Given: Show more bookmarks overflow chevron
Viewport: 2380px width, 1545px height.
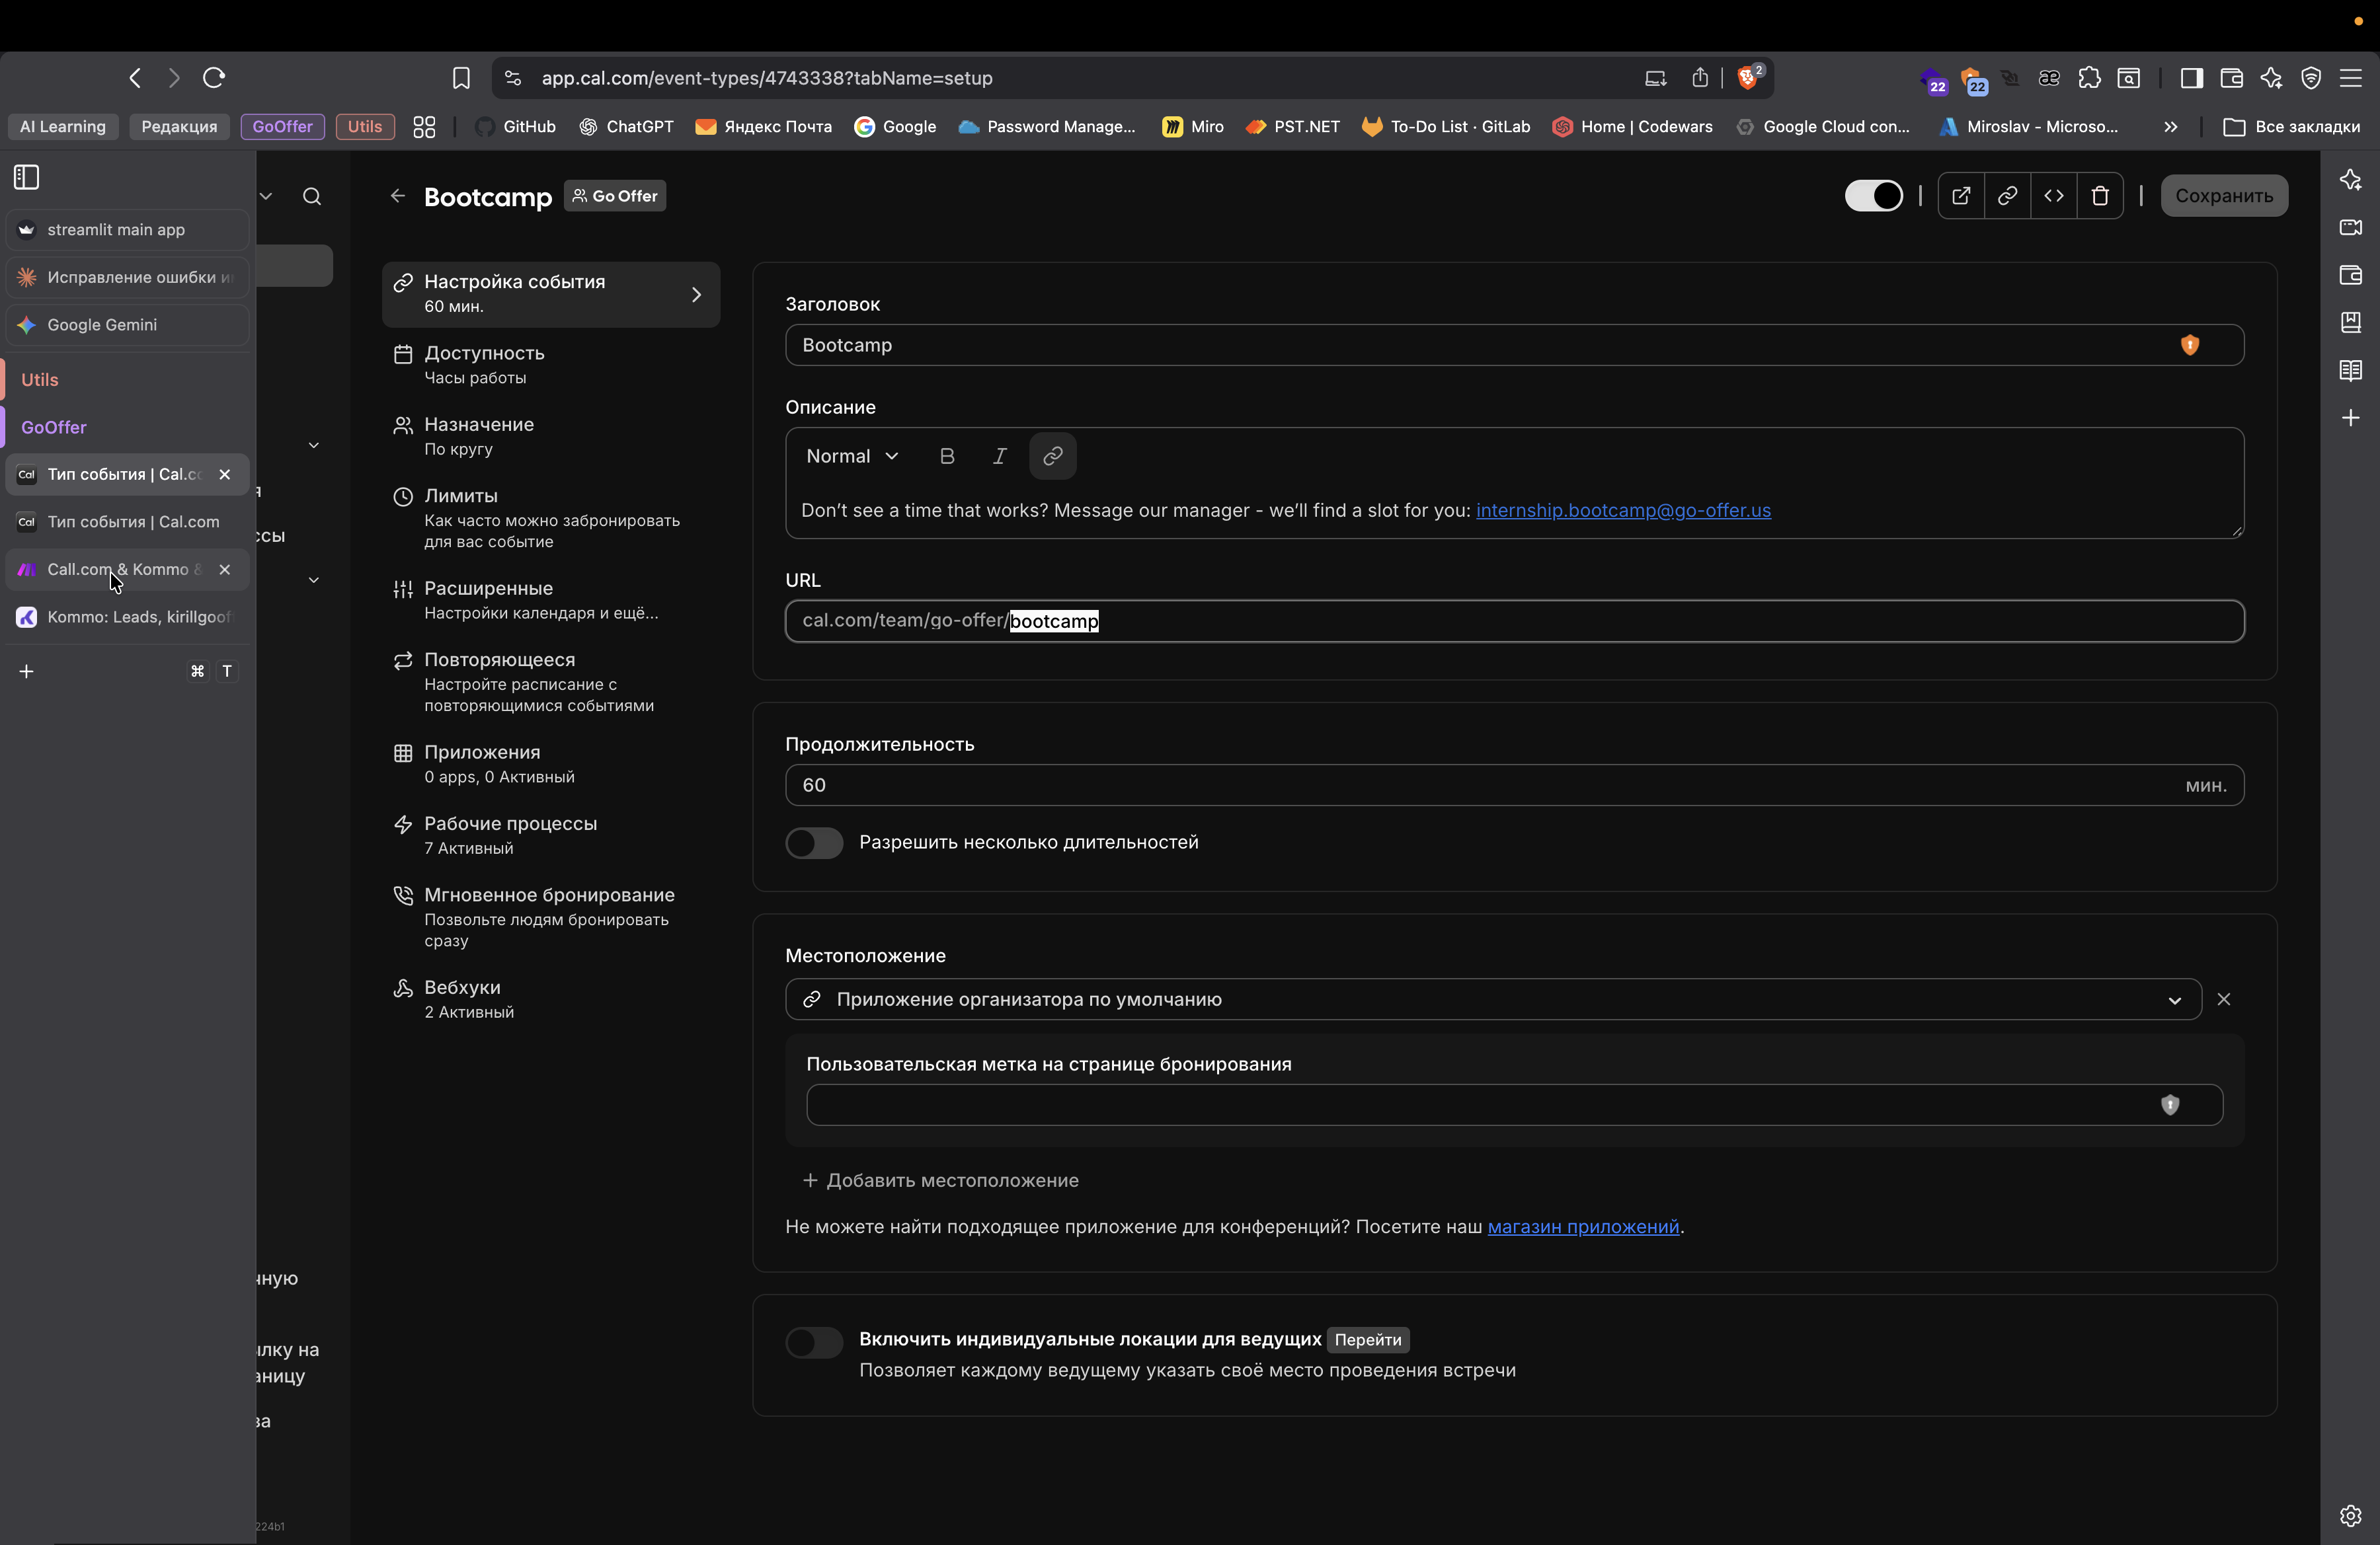Looking at the screenshot, I should 2170,127.
